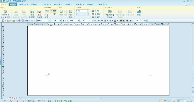
Task: Click the underline 가 icon
Action: point(105,21)
